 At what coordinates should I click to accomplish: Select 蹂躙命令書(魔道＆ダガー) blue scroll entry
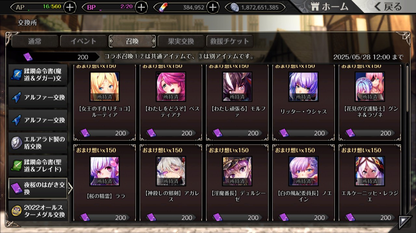coord(38,74)
